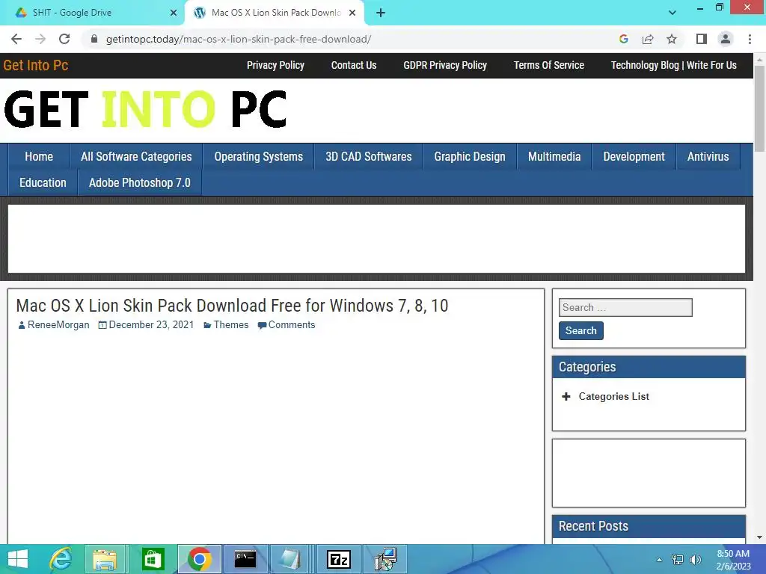Open the notepad-like taskbar icon
The height and width of the screenshot is (574, 766).
pos(290,559)
